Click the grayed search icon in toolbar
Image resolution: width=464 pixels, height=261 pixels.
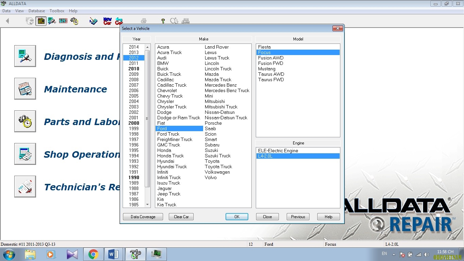(x=174, y=21)
